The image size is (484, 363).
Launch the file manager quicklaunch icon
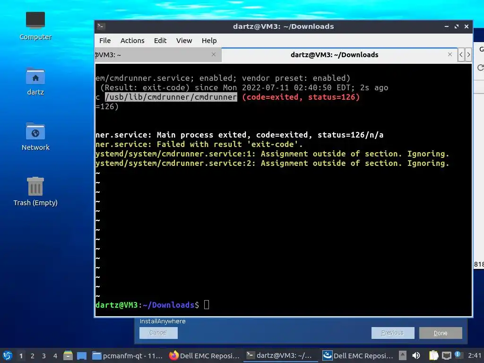68,355
